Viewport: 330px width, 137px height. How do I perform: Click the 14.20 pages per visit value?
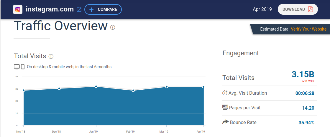(x=308, y=108)
